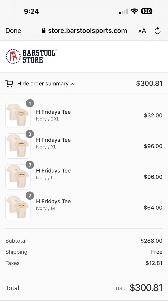The height and width of the screenshot is (302, 168).
Task: Click the Barstool Store stool logo
Action: coord(13,56)
